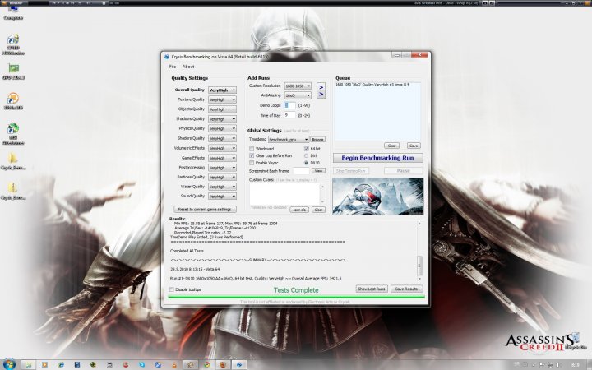Image resolution: width=592 pixels, height=370 pixels.
Task: Enable the Vsync checkbox
Action: pos(252,163)
